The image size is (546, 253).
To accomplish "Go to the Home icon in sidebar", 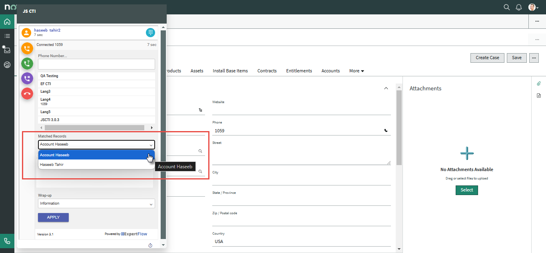I will (x=7, y=22).
